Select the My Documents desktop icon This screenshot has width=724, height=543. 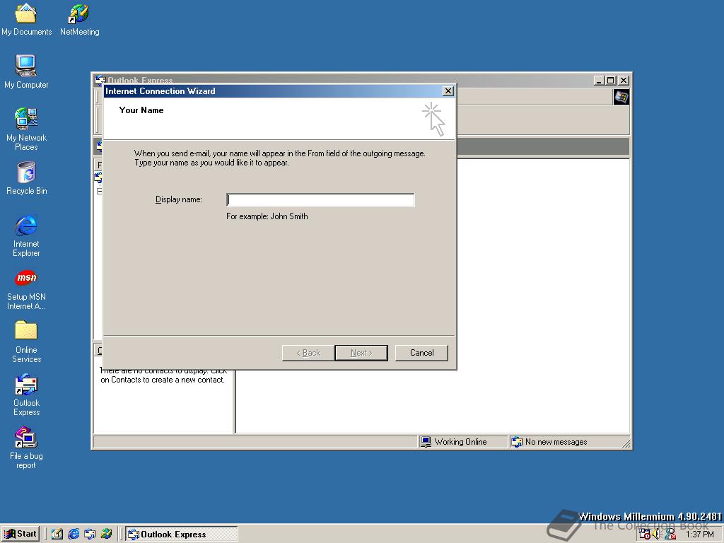pyautogui.click(x=26, y=19)
